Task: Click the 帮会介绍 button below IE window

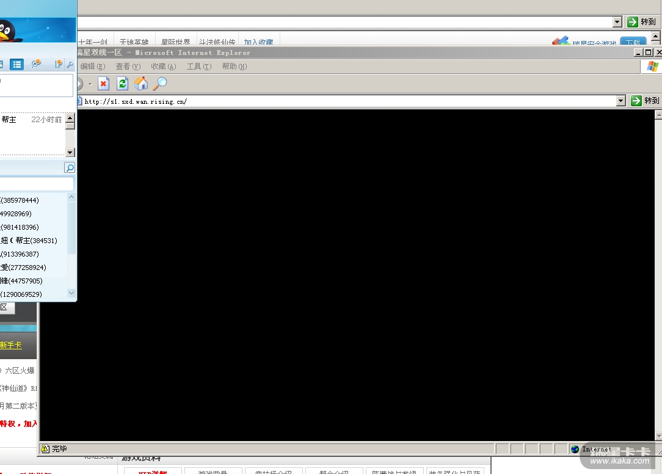Action: (335, 471)
